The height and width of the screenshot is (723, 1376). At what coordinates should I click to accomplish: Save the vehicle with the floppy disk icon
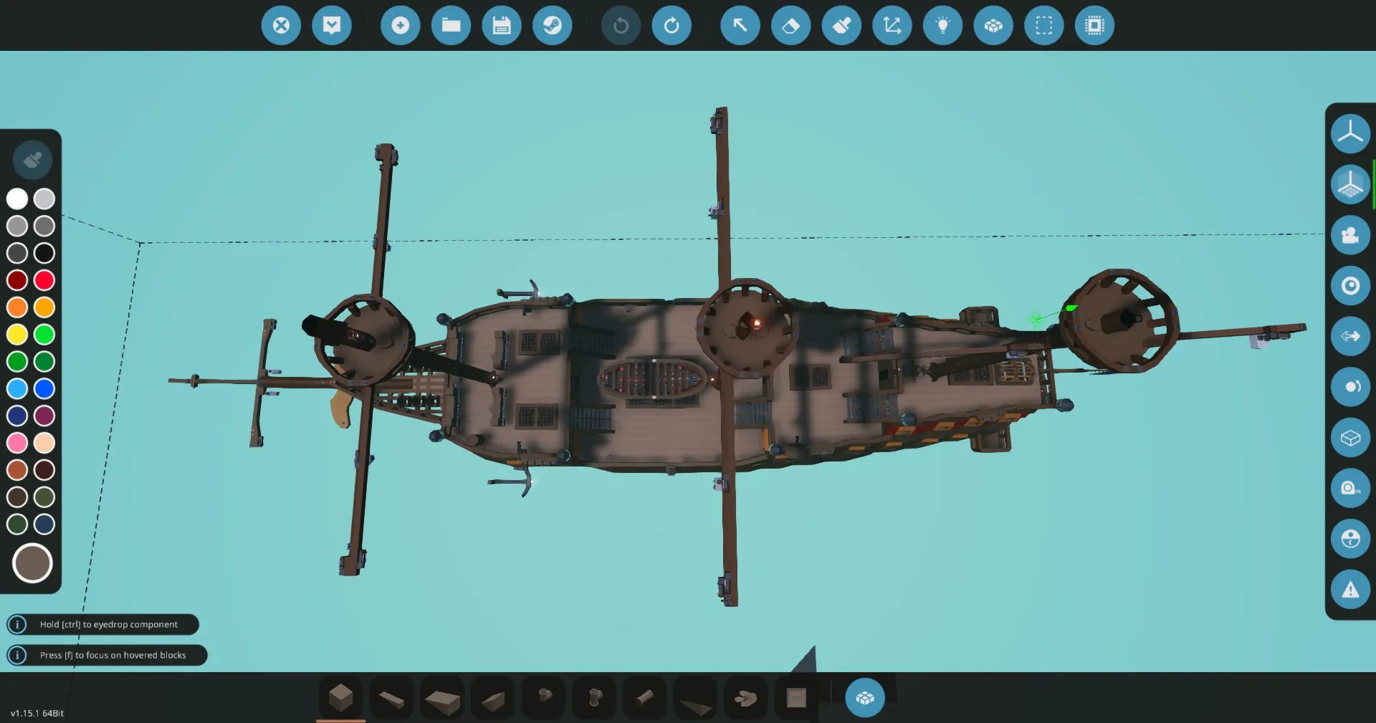click(502, 26)
